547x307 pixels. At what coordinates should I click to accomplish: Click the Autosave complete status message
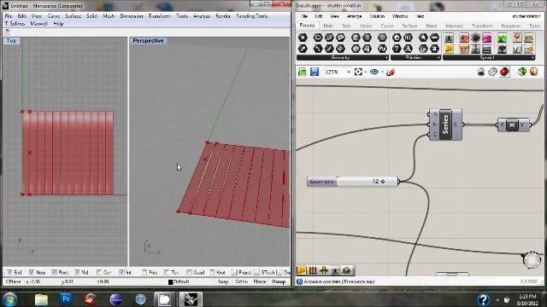(x=339, y=281)
